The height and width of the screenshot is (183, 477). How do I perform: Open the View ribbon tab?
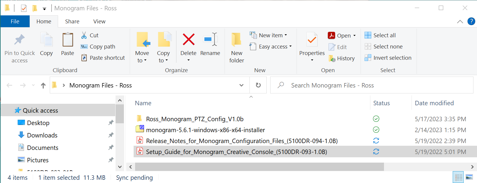(x=99, y=21)
